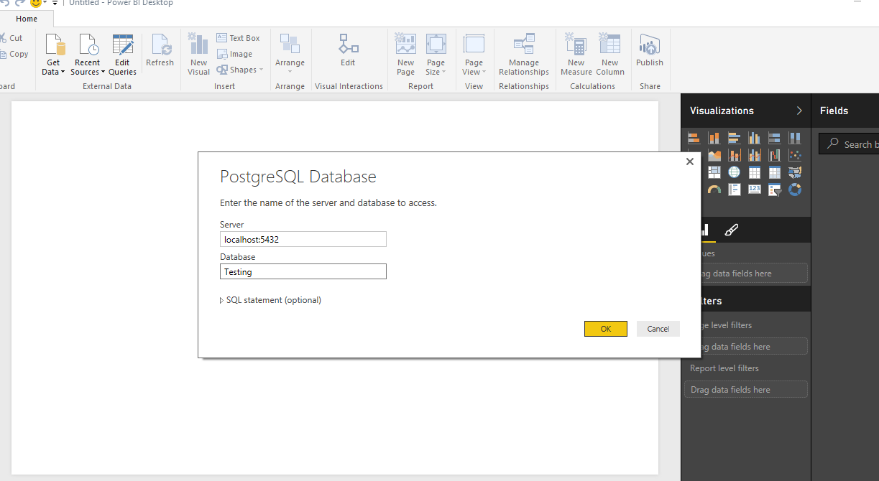Focus the Database text field
This screenshot has width=879, height=481.
303,272
